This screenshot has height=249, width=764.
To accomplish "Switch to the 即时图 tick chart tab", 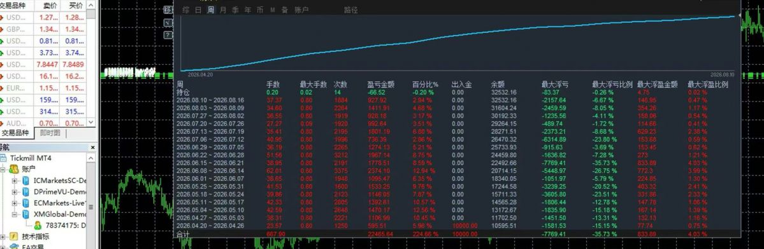I will [50, 133].
